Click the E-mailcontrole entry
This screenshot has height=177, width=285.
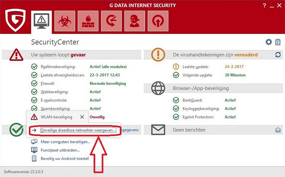[x=54, y=100]
